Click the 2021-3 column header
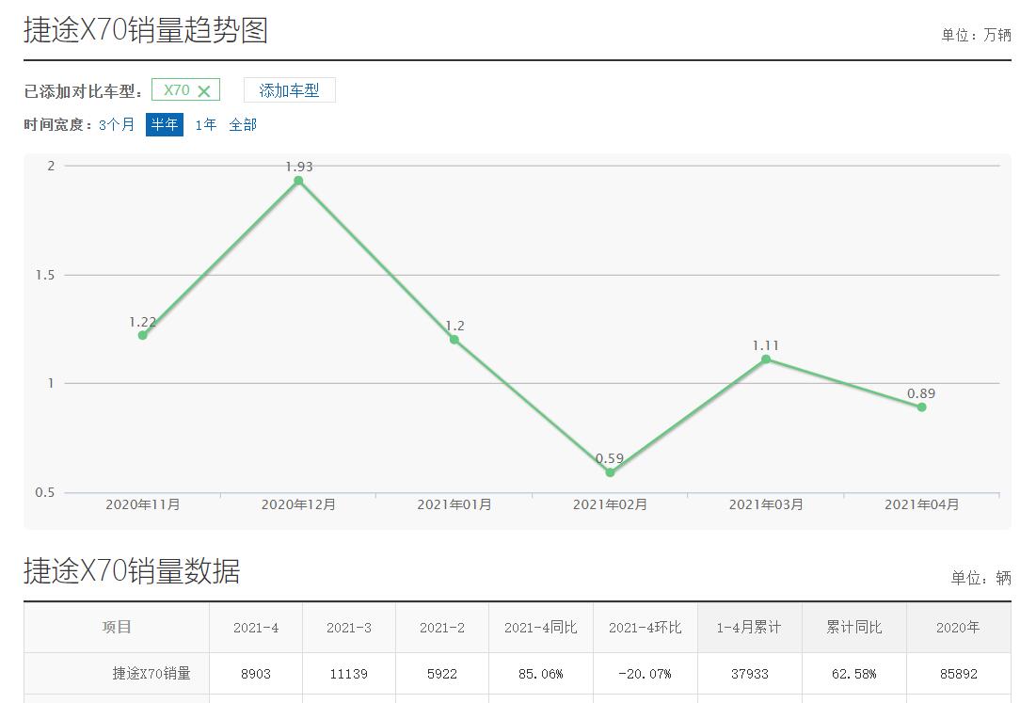 (x=349, y=628)
